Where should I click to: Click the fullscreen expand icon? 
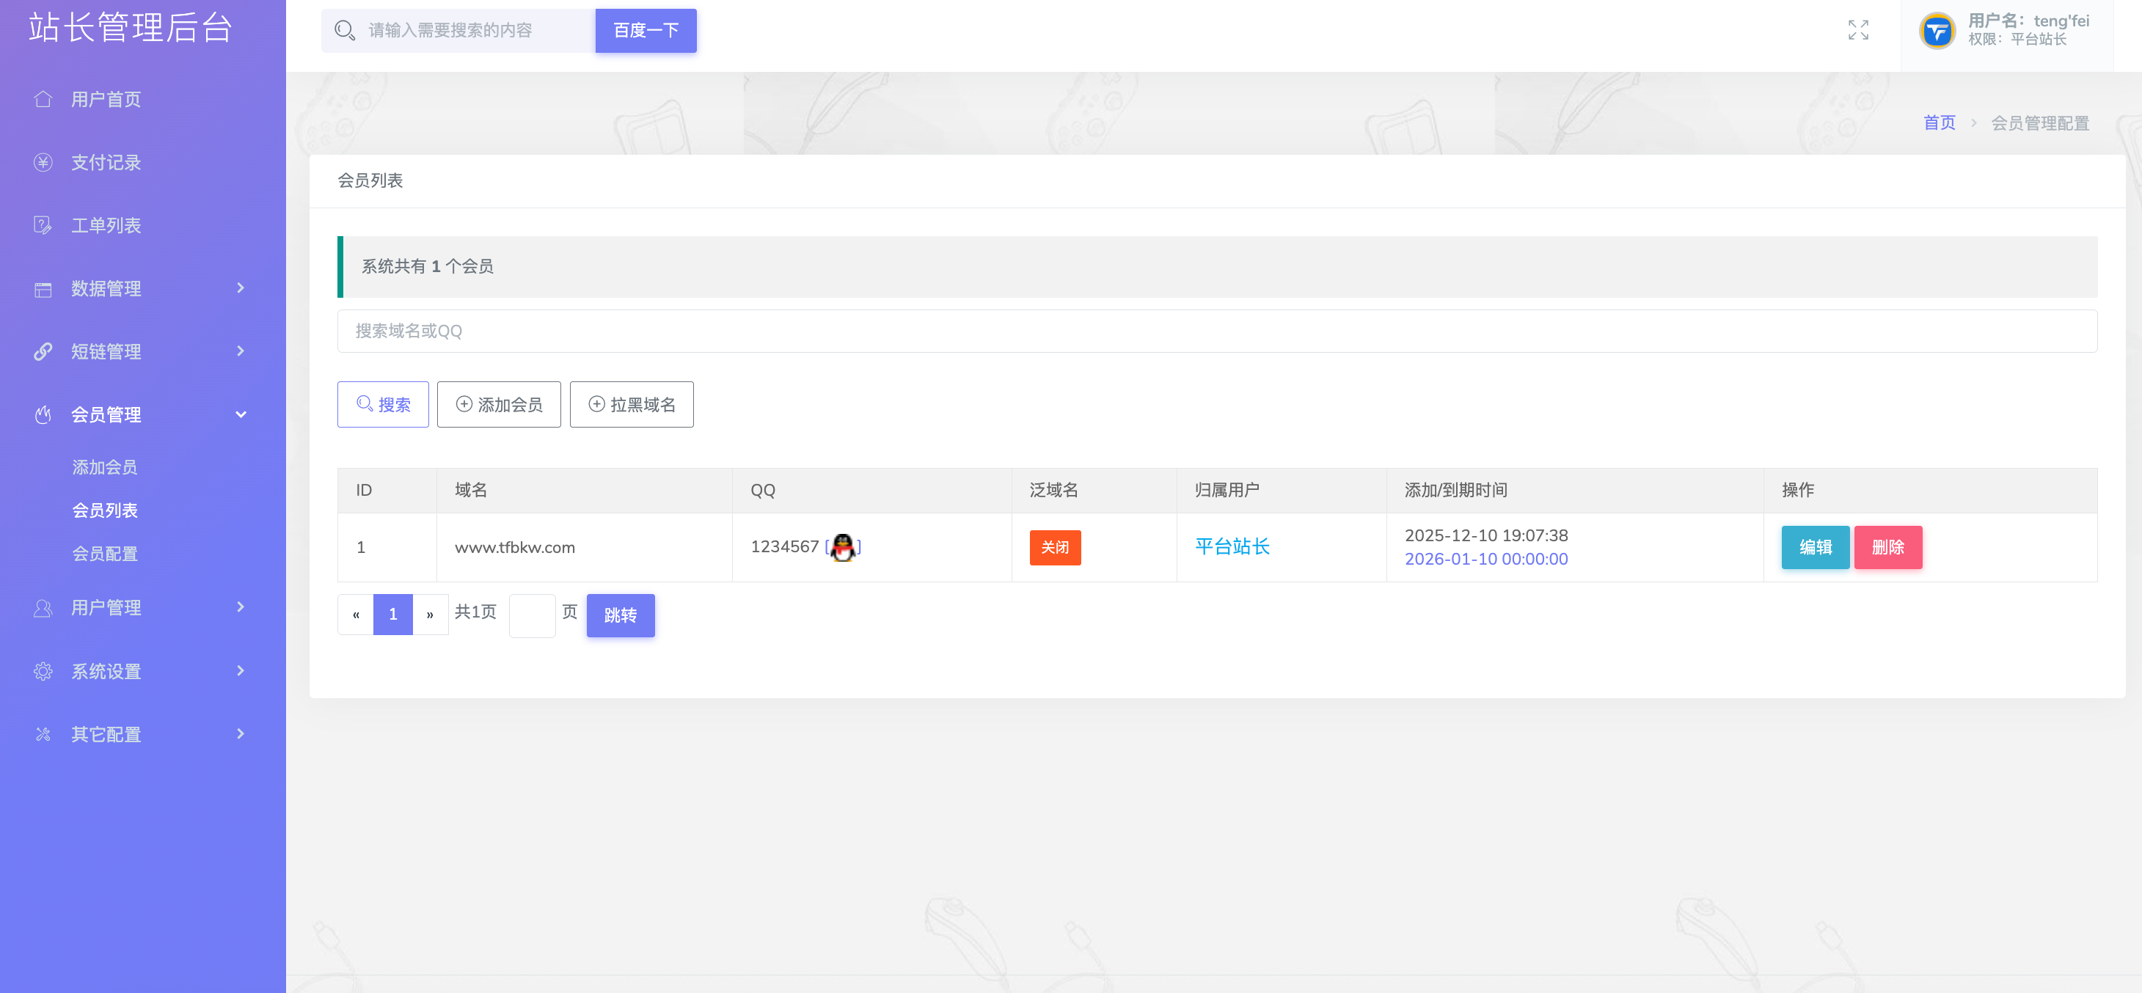[1857, 30]
